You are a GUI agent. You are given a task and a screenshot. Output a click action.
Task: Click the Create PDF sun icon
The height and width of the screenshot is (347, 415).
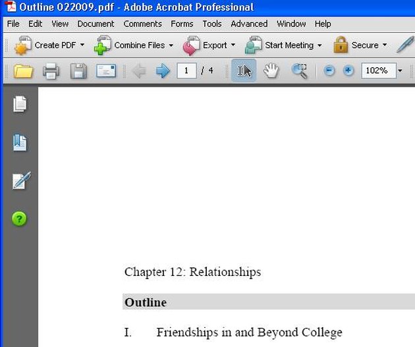tap(23, 45)
